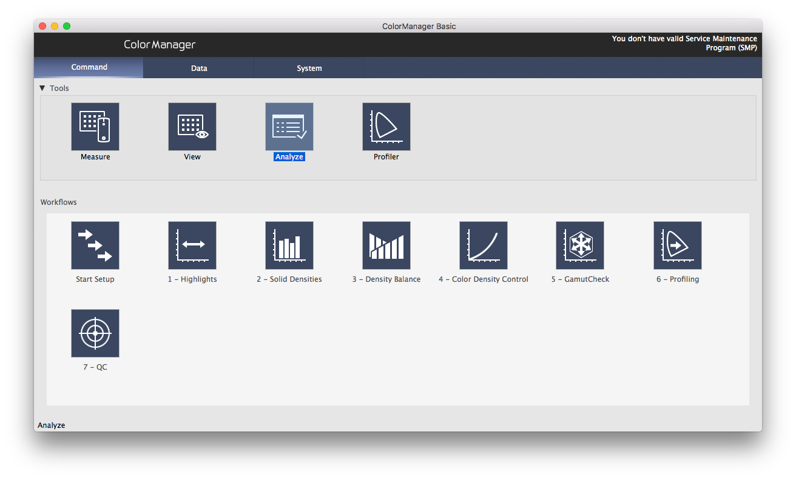Launch the 5 - GamutCheck workflow

(x=580, y=245)
